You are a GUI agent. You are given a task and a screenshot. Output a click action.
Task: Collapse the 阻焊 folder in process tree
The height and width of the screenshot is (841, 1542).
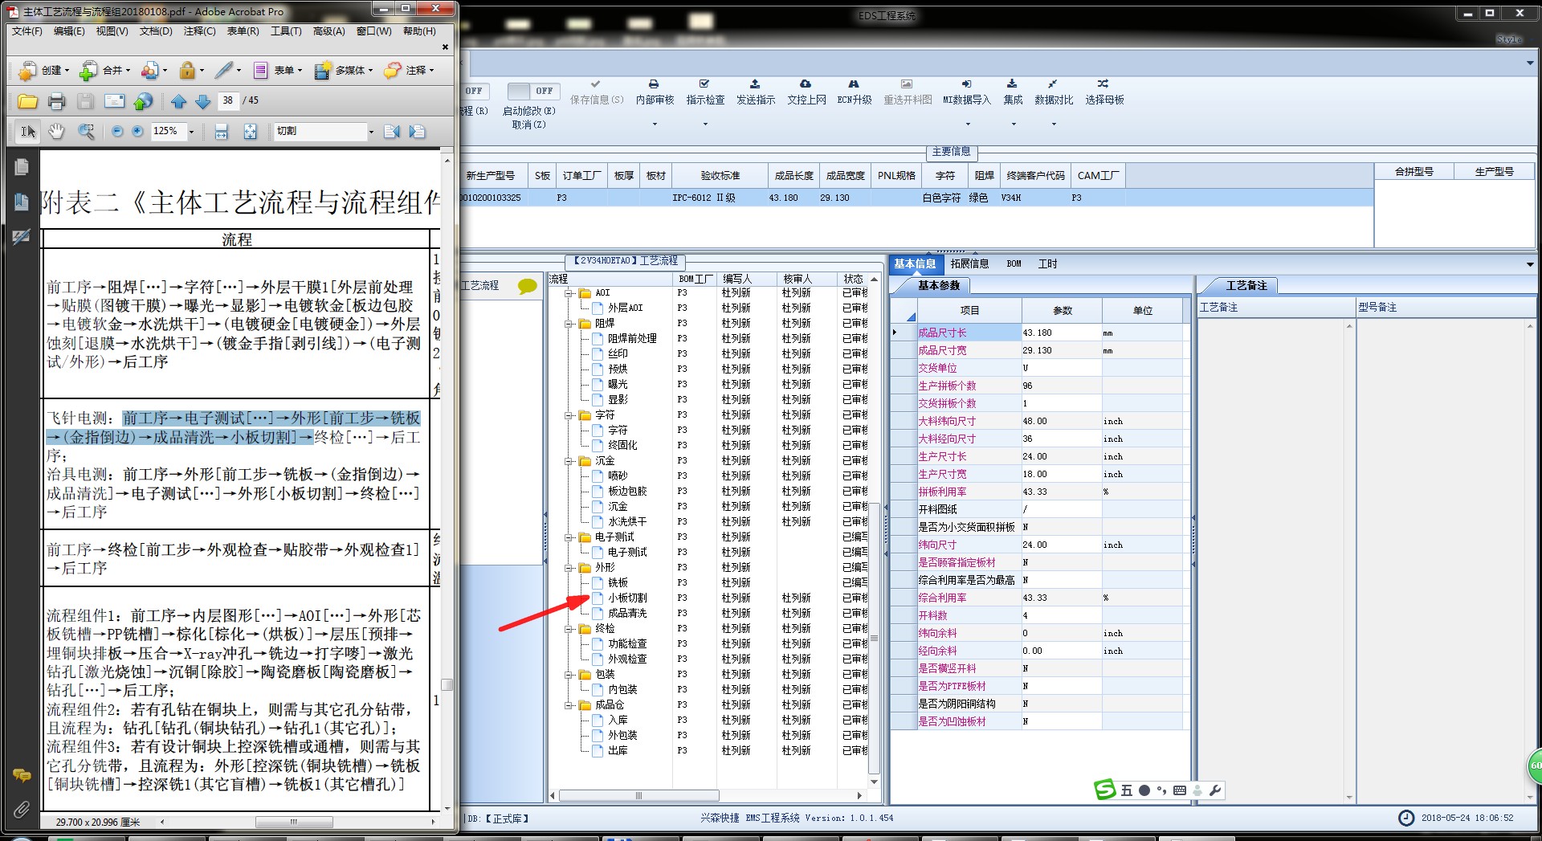(569, 324)
